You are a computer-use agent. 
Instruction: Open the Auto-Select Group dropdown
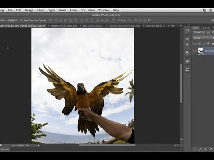[12, 20]
